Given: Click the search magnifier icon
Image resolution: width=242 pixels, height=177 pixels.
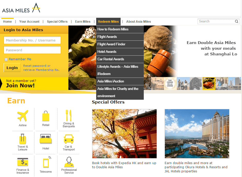Looking at the screenshot, I should coord(236,21).
